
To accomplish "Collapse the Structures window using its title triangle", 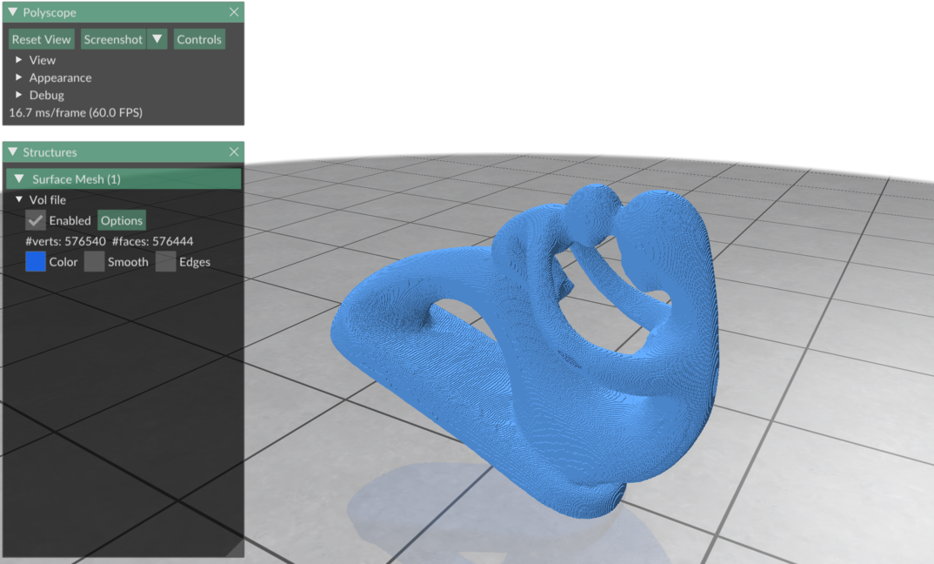I will 12,152.
